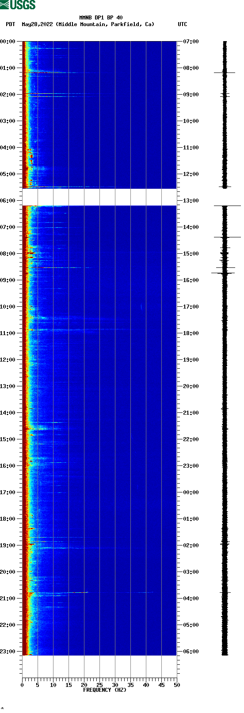
Task: Click the UTC time label 12:00
Action: tap(191, 174)
